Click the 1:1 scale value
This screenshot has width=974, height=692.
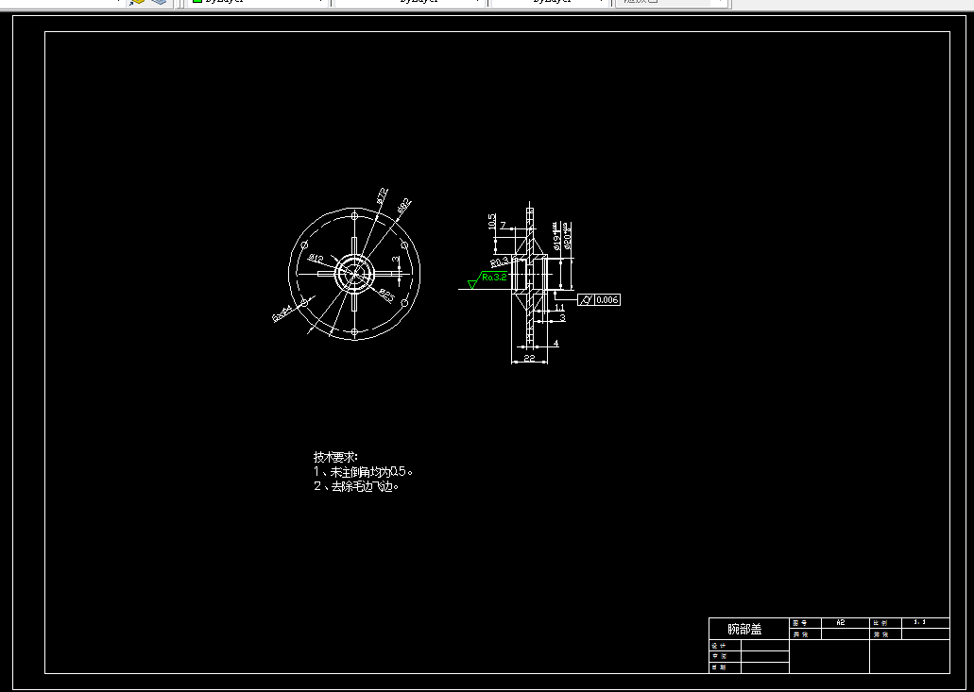point(920,622)
